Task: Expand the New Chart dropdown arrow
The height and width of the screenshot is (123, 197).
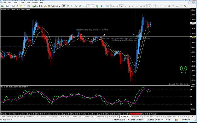Action: point(4,6)
